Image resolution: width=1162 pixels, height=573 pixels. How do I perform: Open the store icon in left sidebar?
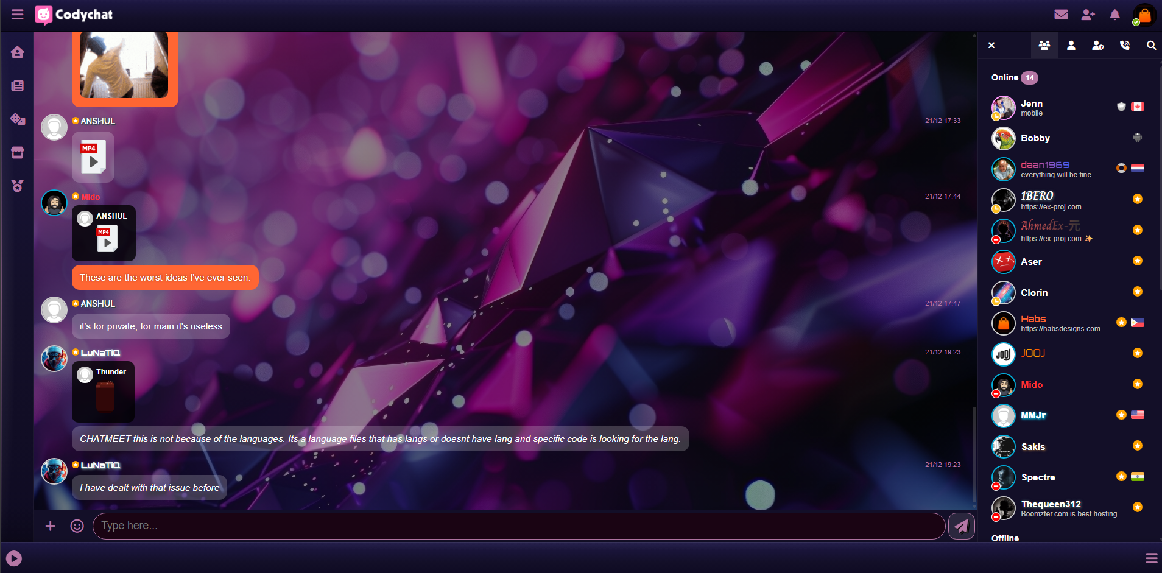17,152
